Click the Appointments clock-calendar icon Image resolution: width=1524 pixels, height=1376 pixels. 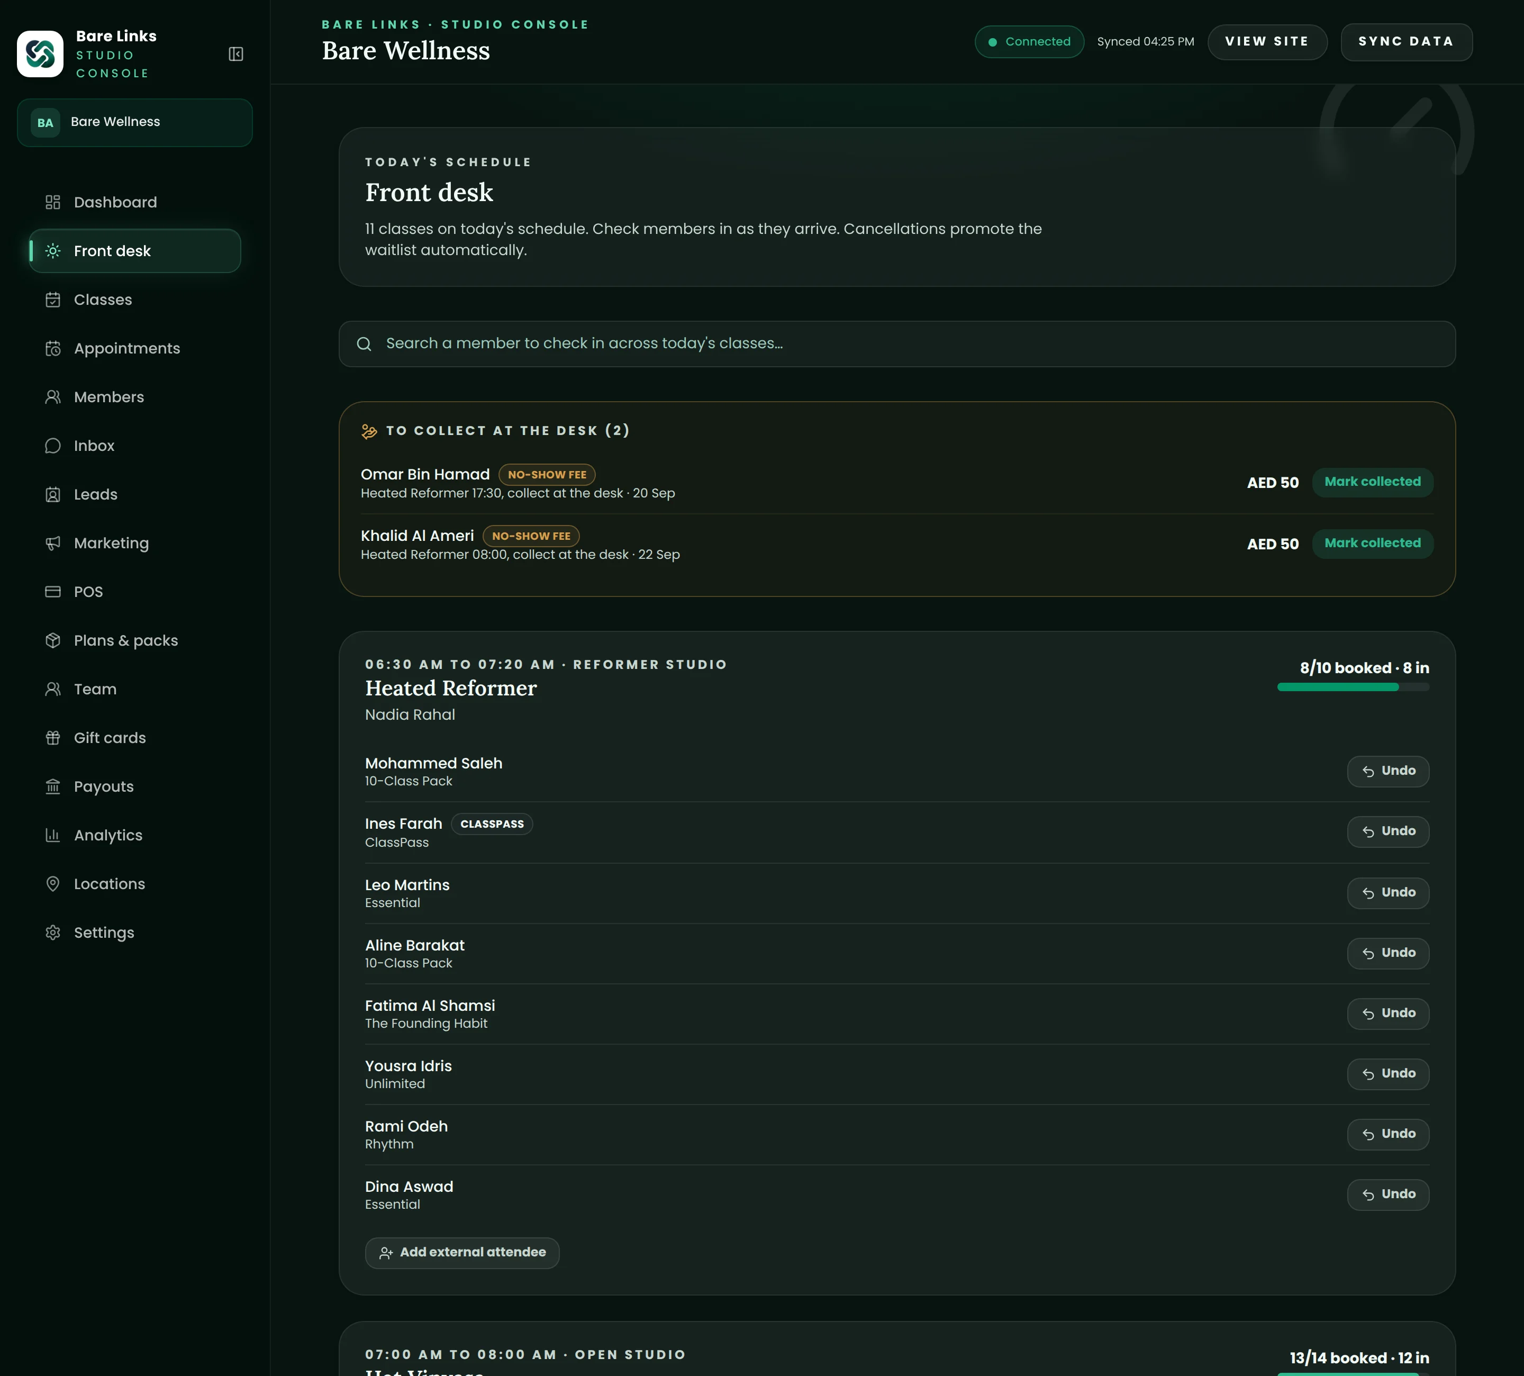tap(53, 349)
